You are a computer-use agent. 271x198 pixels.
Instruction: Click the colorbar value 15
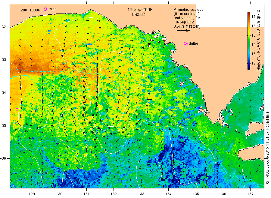point(253,35)
